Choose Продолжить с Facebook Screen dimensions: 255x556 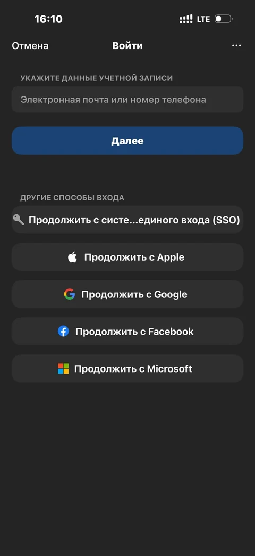[x=127, y=332]
